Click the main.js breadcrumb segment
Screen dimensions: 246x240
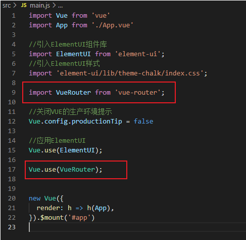[x=40, y=6]
